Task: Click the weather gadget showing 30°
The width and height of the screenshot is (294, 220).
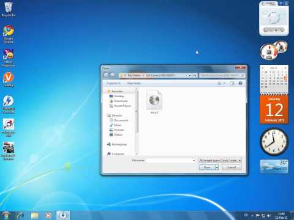Action: click(x=274, y=166)
